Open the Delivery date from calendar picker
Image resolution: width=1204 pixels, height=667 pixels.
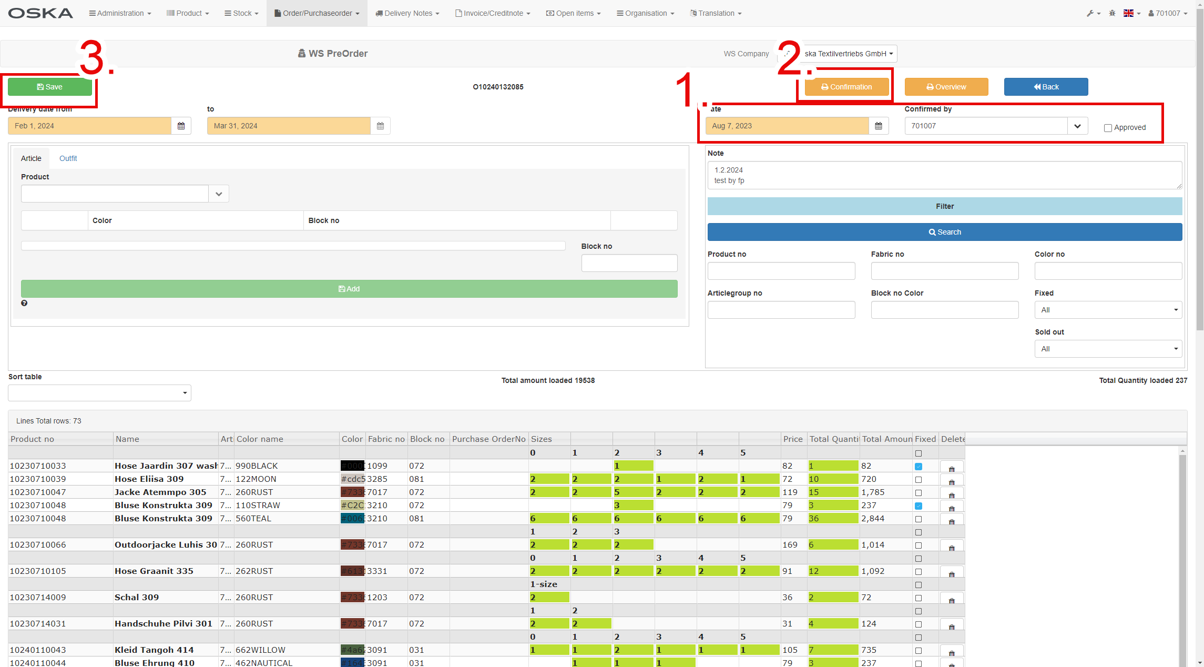coord(181,126)
